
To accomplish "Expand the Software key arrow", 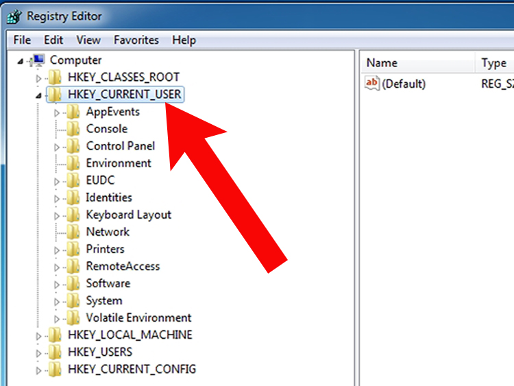I will [x=57, y=285].
